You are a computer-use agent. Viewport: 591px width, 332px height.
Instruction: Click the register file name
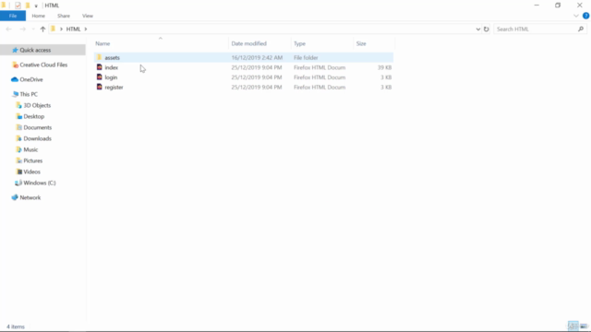[114, 87]
